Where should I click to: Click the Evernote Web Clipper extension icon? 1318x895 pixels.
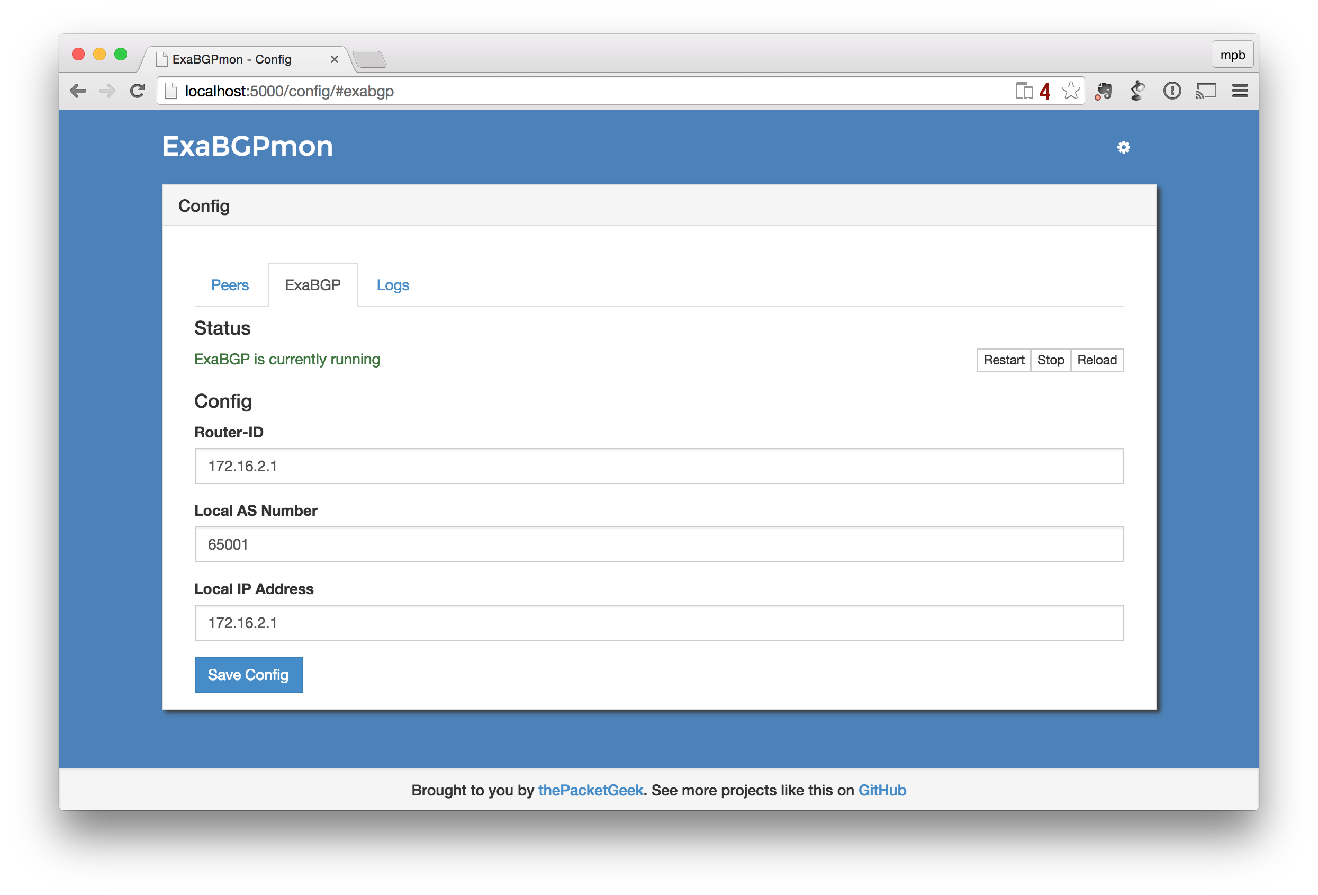point(1103,91)
